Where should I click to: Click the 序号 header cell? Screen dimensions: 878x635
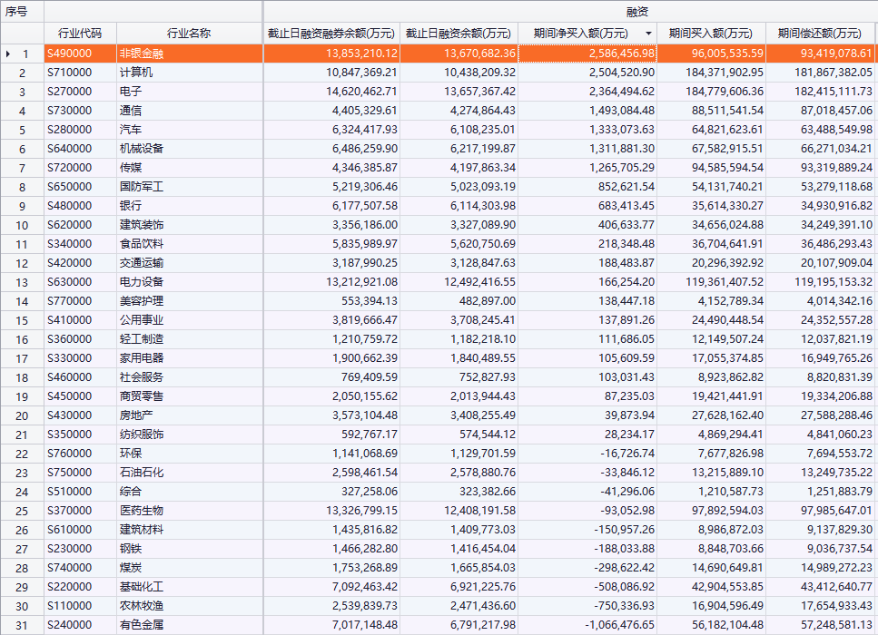(x=22, y=12)
